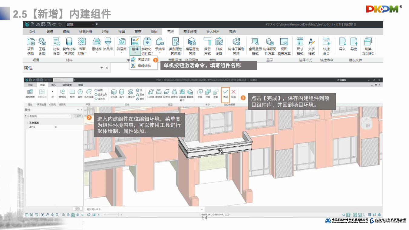
Task: Collapse the 实例属性 group
Action: tap(27, 123)
